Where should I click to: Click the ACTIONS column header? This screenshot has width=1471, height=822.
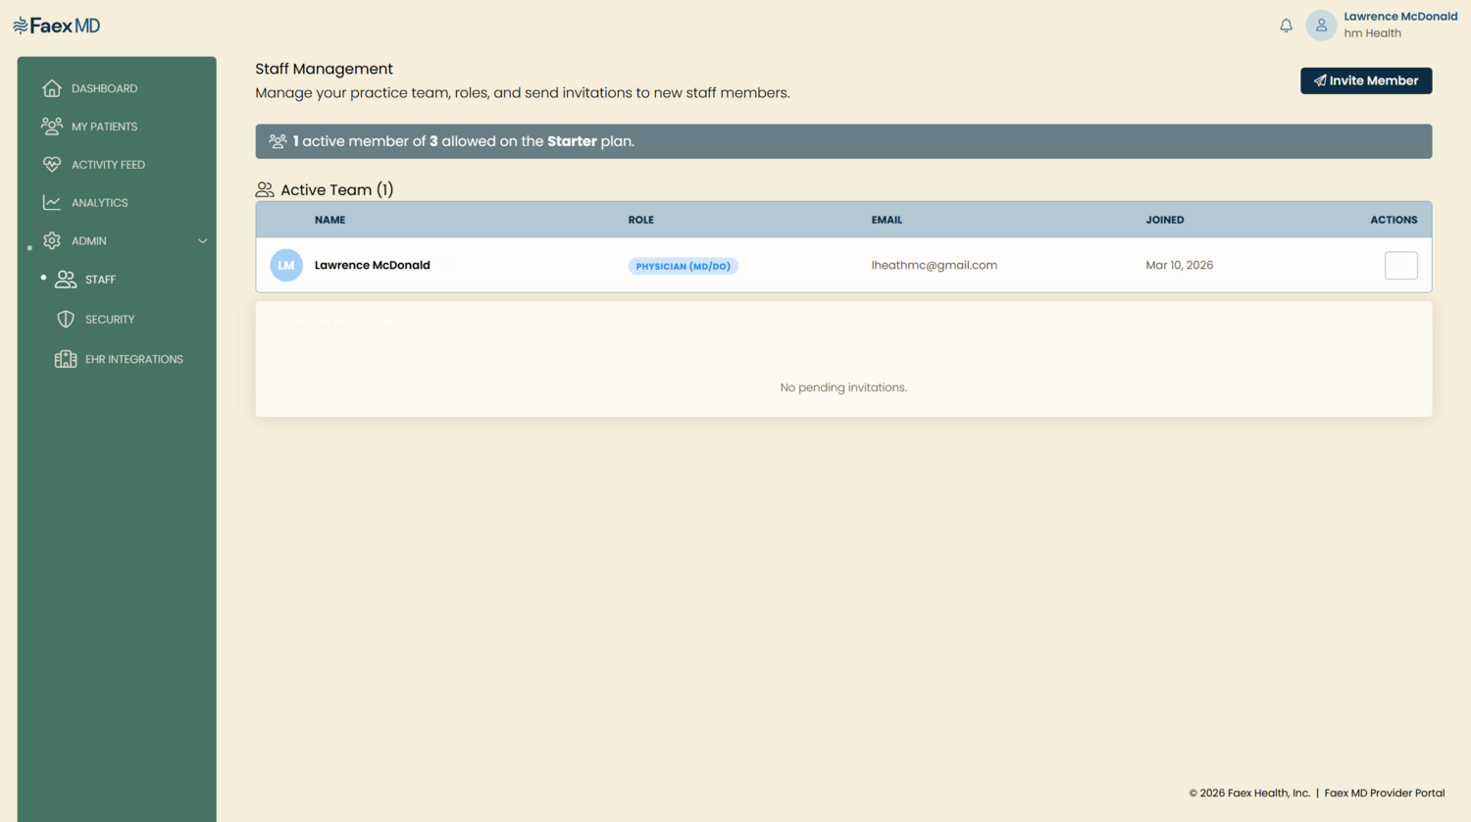coord(1394,220)
